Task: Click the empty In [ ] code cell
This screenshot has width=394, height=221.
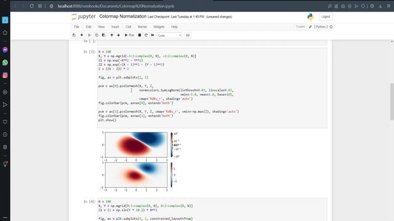Action: [x=212, y=42]
